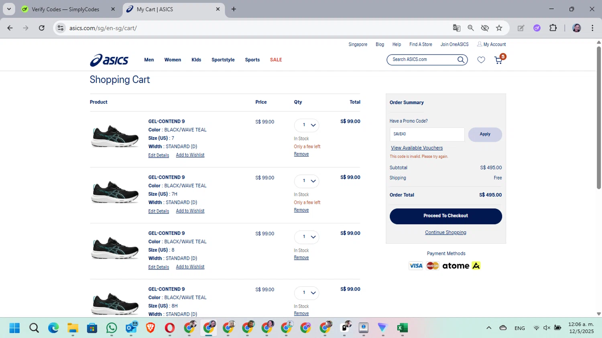Image resolution: width=602 pixels, height=338 pixels.
Task: Open Join OneASICS link
Action: click(454, 45)
